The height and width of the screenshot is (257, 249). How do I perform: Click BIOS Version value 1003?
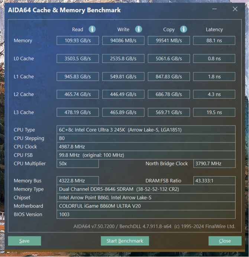(146, 215)
